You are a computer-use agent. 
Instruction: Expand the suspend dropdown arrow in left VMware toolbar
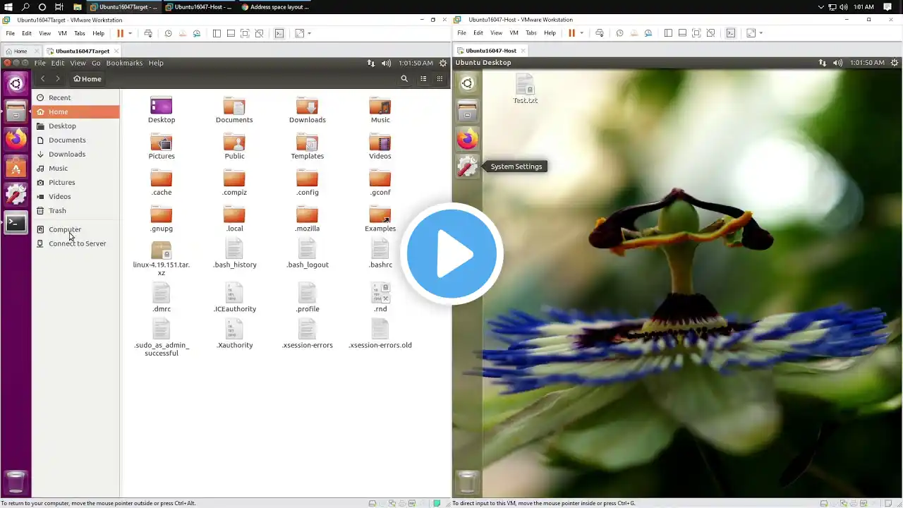[130, 33]
